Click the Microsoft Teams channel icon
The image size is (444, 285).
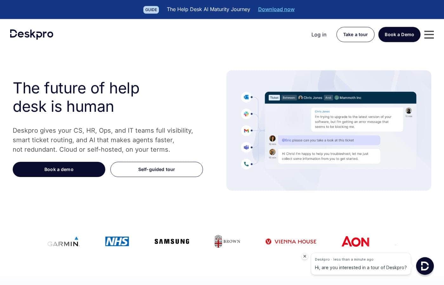point(246,147)
